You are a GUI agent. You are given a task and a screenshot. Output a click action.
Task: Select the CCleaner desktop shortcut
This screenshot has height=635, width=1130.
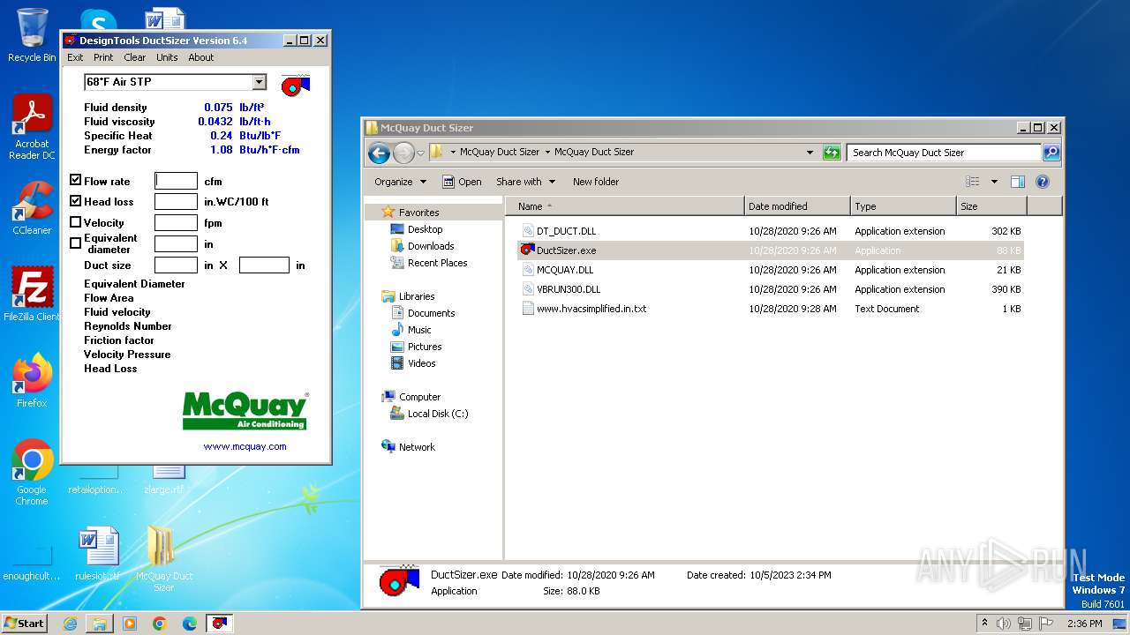pyautogui.click(x=32, y=208)
